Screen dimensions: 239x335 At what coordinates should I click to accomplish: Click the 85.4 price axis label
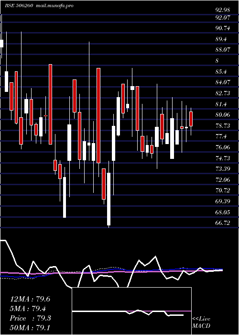click(221, 72)
